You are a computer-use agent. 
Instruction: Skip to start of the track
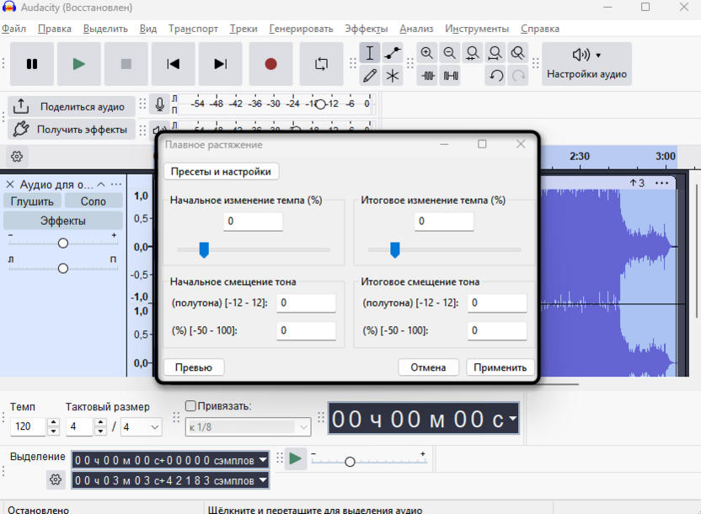[173, 64]
